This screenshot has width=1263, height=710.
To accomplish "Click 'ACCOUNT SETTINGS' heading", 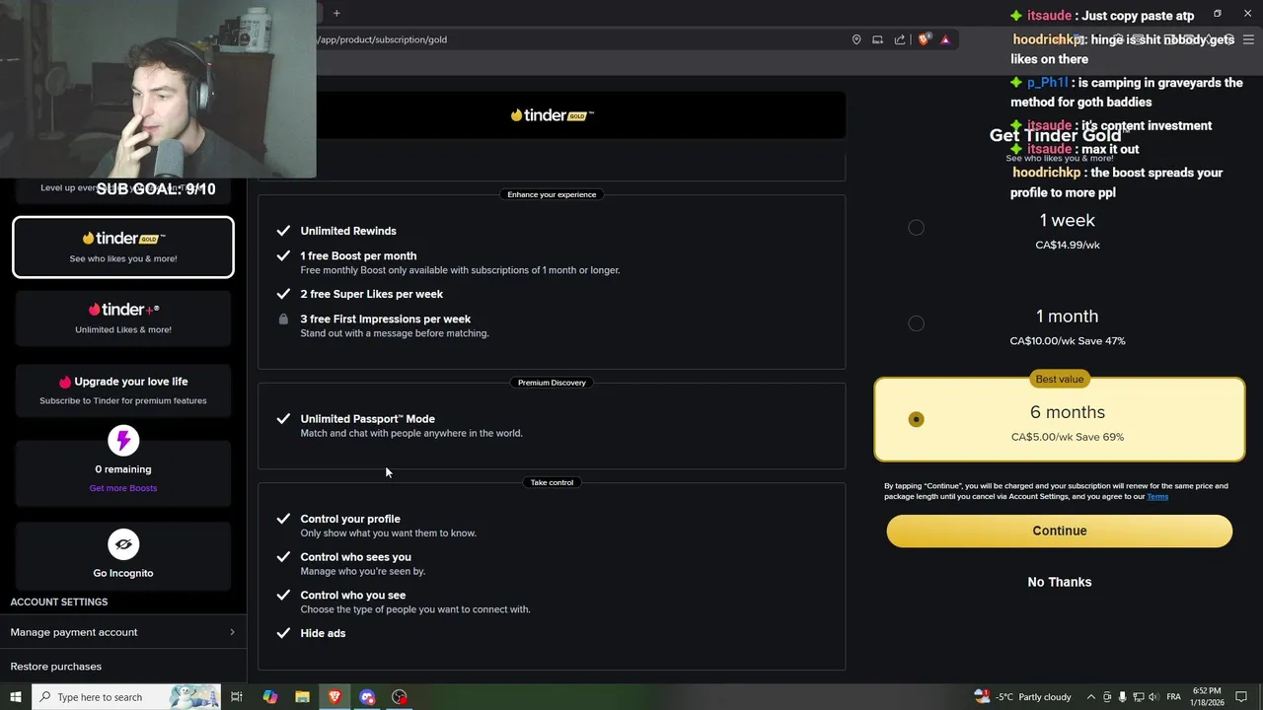I will [x=59, y=602].
